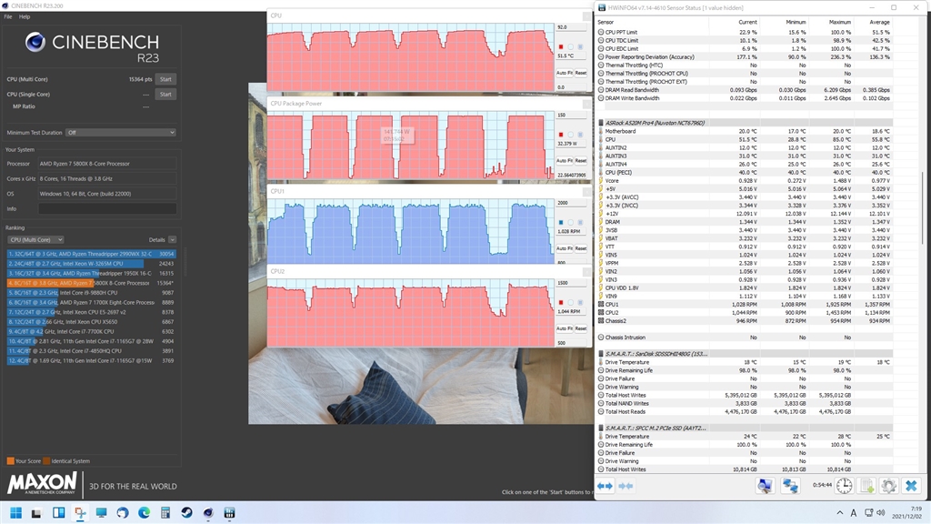Click red color swatch on CPU2 graph

[560, 302]
